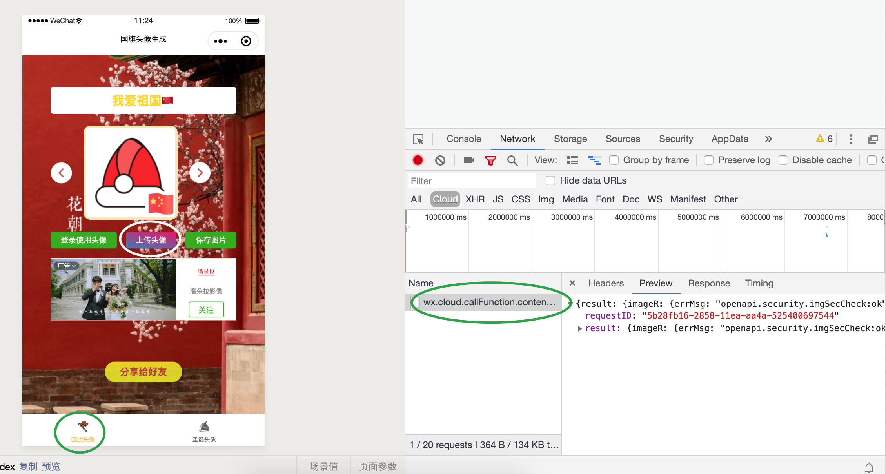The image size is (886, 474).
Task: Click the previous avatar left arrow
Action: point(62,173)
